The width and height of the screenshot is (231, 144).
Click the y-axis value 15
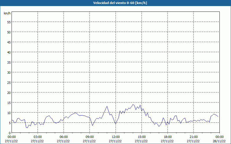point(9,103)
